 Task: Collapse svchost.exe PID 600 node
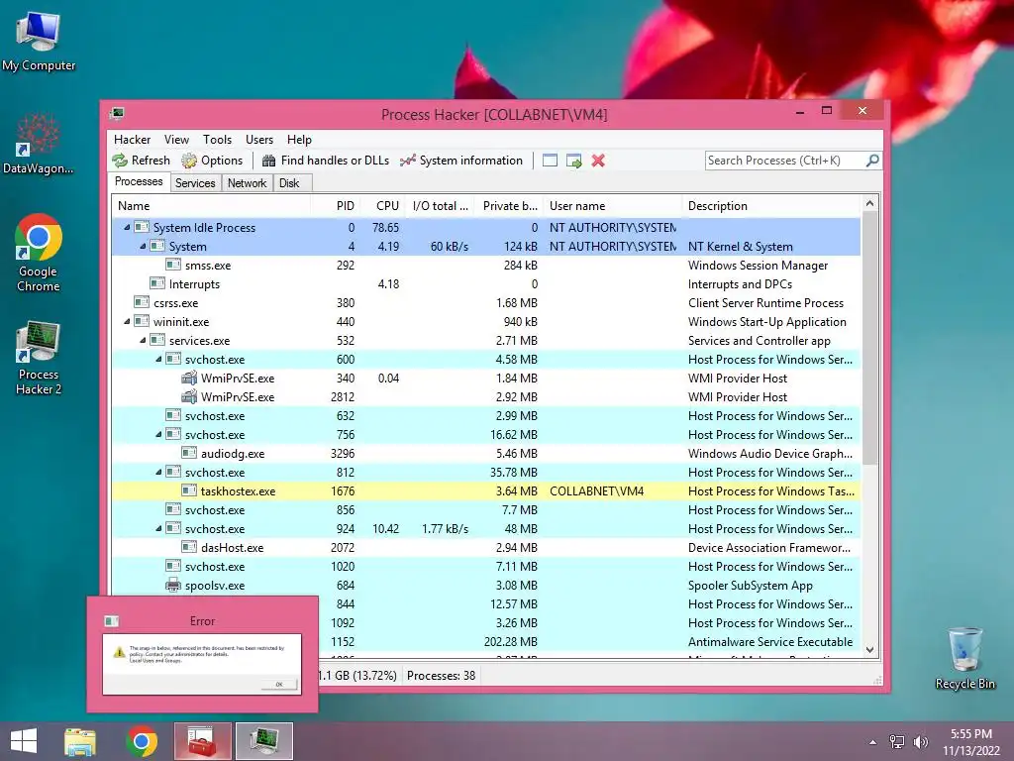coord(158,359)
